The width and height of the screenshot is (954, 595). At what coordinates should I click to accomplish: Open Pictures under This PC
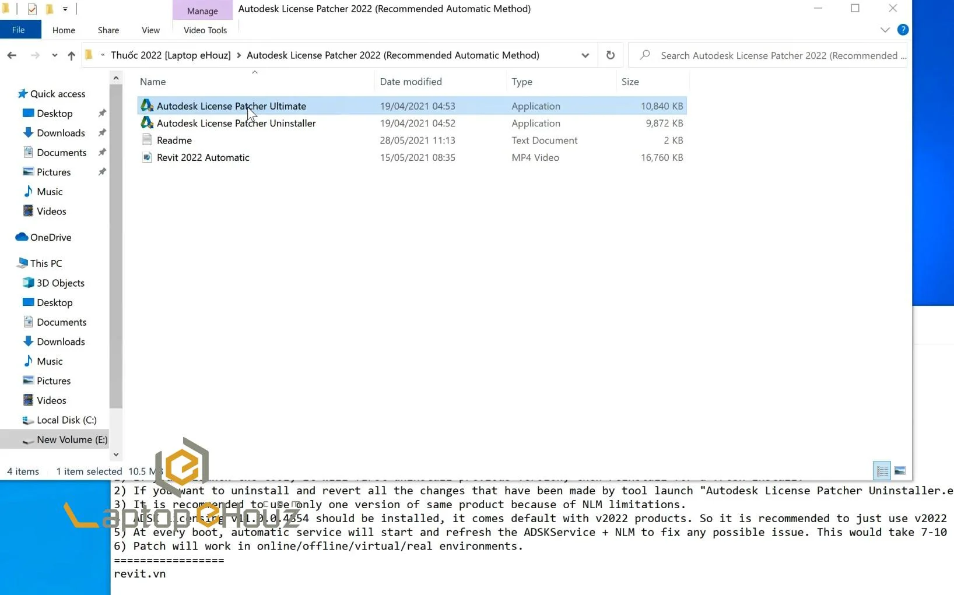click(53, 381)
